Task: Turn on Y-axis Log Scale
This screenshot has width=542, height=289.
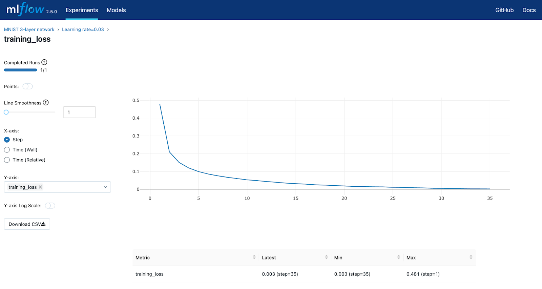Action: 50,206
